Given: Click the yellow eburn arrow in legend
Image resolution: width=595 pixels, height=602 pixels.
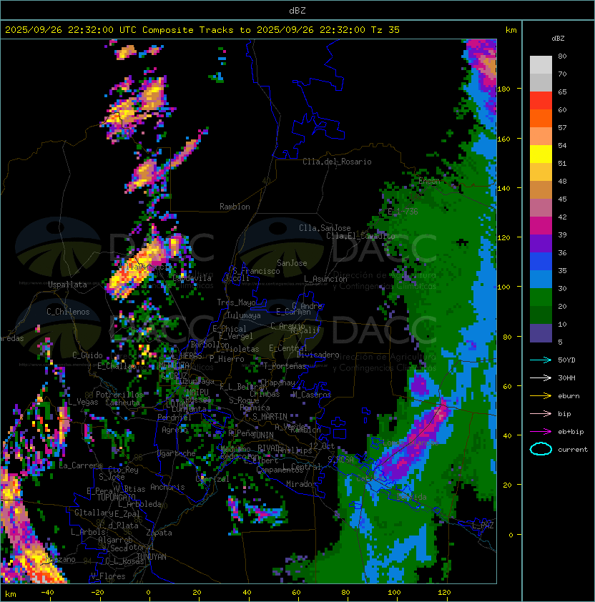Looking at the screenshot, I should 541,396.
